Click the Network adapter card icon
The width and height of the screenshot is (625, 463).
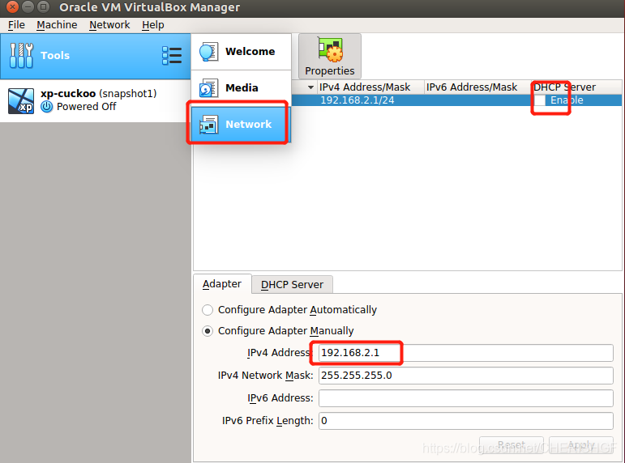208,124
